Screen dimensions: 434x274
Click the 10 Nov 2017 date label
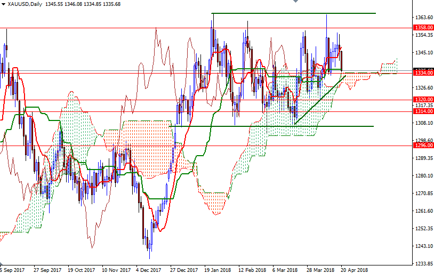tap(116, 270)
